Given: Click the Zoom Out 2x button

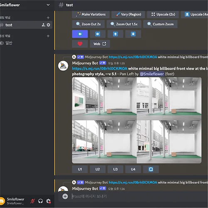Looking at the screenshot, I should tap(88, 24).
